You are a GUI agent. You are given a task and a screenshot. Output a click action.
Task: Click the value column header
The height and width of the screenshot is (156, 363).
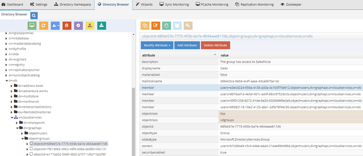click(291, 56)
